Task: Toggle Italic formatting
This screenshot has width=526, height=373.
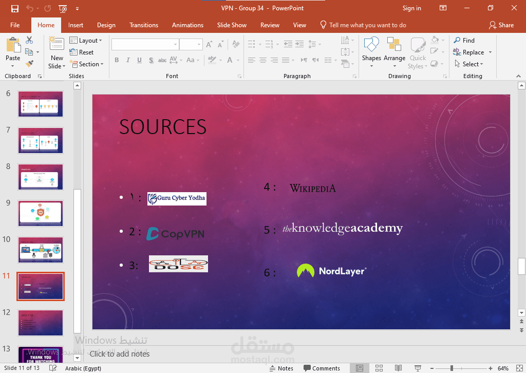Action: pyautogui.click(x=128, y=60)
